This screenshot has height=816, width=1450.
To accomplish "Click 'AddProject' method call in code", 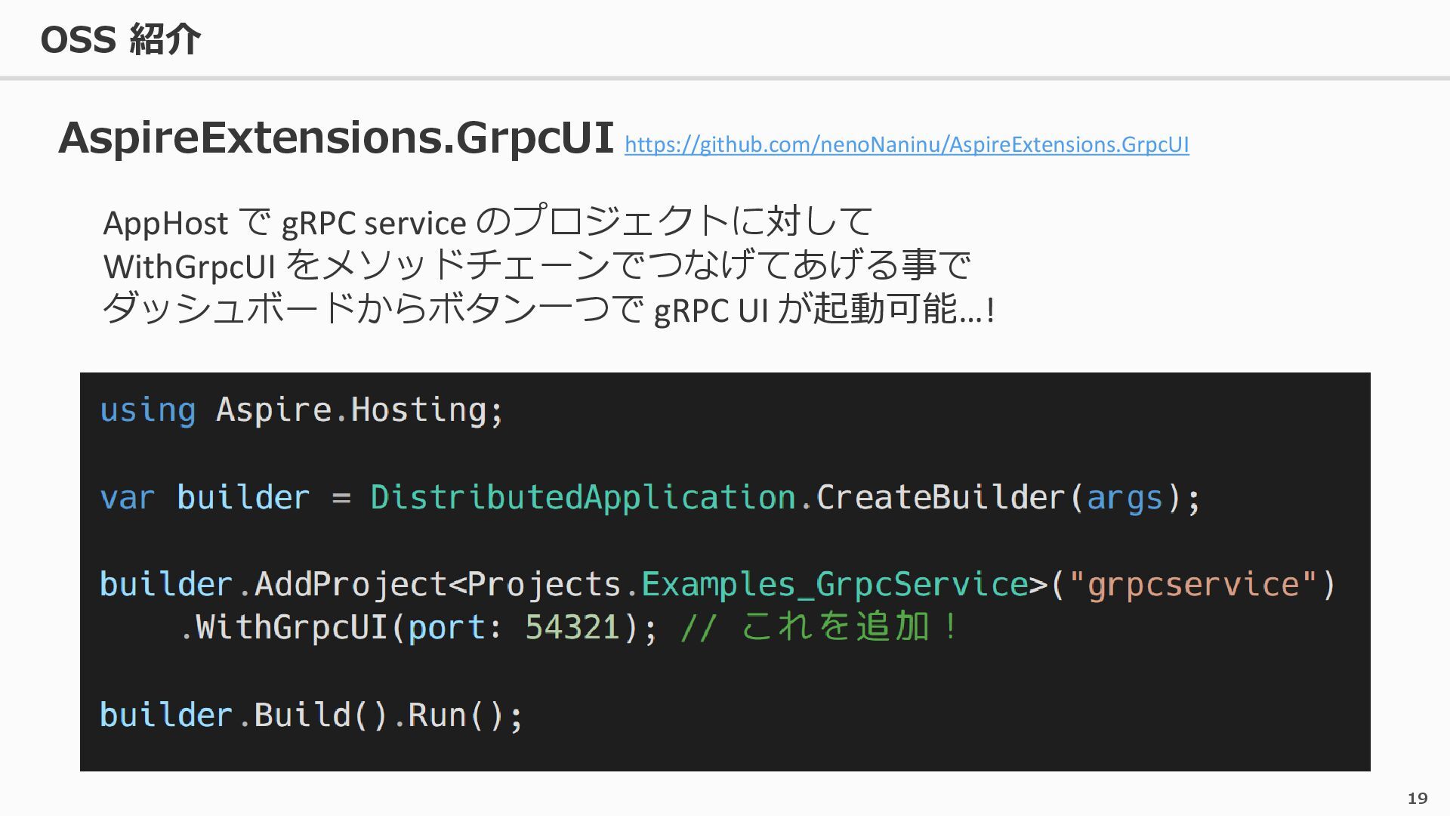I will (x=350, y=585).
